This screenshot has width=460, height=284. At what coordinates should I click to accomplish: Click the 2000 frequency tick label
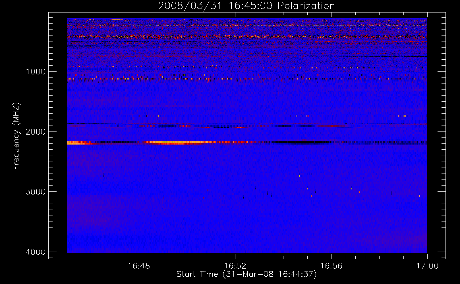point(36,132)
